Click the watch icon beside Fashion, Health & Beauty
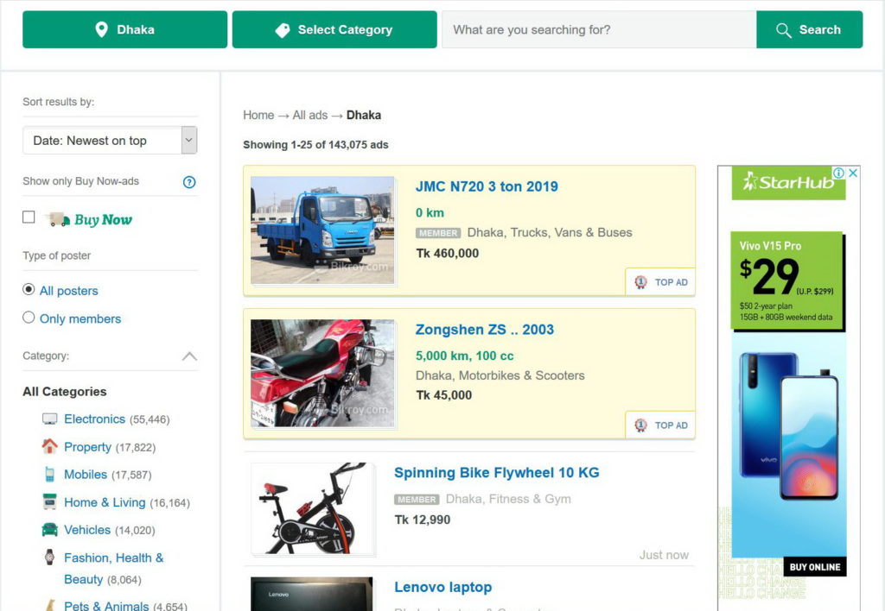 click(51, 558)
